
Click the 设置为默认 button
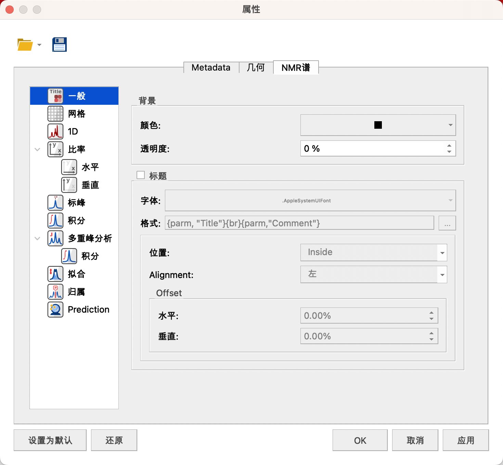coord(50,440)
